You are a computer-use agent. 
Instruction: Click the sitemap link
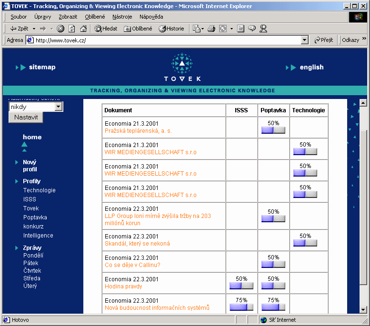[42, 67]
